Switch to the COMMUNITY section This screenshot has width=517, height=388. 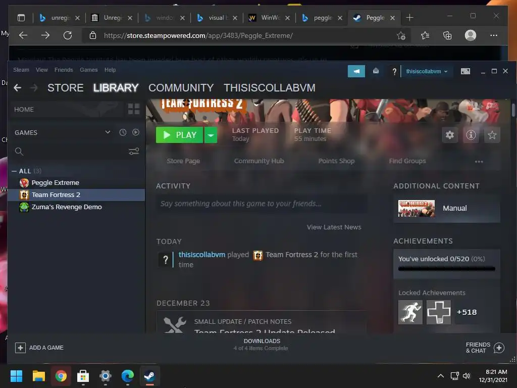(181, 88)
